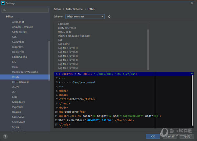Click the &Alpha; entity in preview

click(x=107, y=120)
